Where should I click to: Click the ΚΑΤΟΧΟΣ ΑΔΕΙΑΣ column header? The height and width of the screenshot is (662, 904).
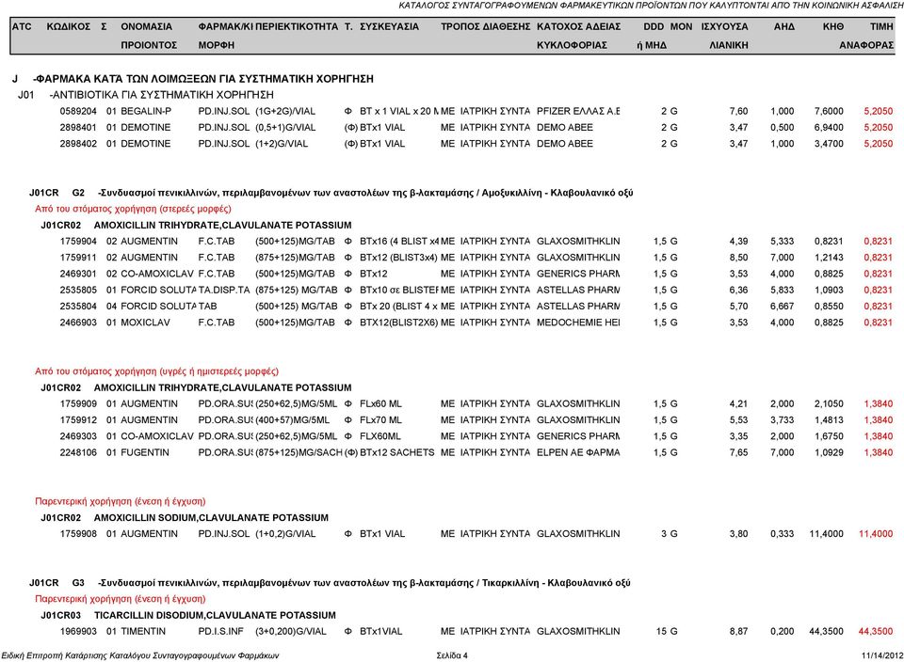click(x=578, y=36)
